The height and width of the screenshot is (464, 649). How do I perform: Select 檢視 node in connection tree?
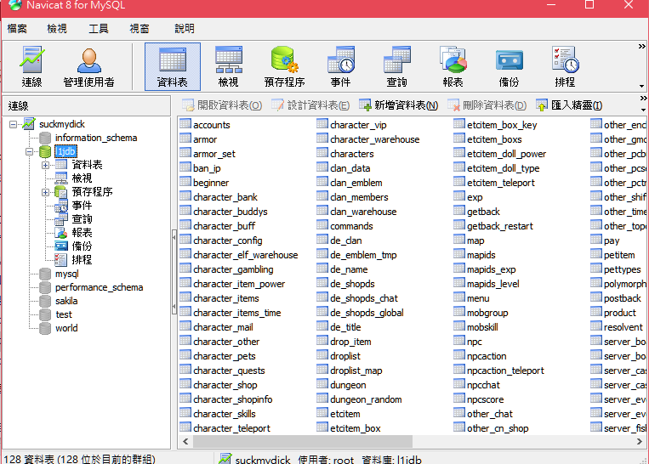(x=82, y=178)
